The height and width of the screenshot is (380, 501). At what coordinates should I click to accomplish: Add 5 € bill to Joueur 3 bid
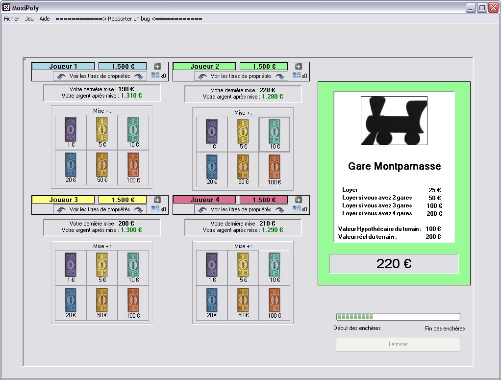(102, 268)
